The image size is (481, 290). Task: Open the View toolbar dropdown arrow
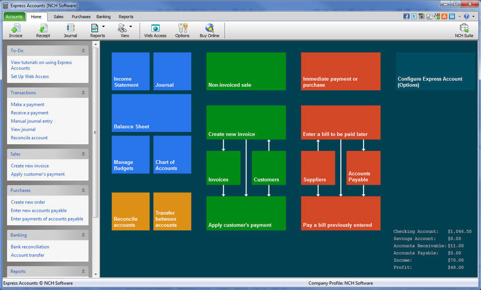click(131, 27)
